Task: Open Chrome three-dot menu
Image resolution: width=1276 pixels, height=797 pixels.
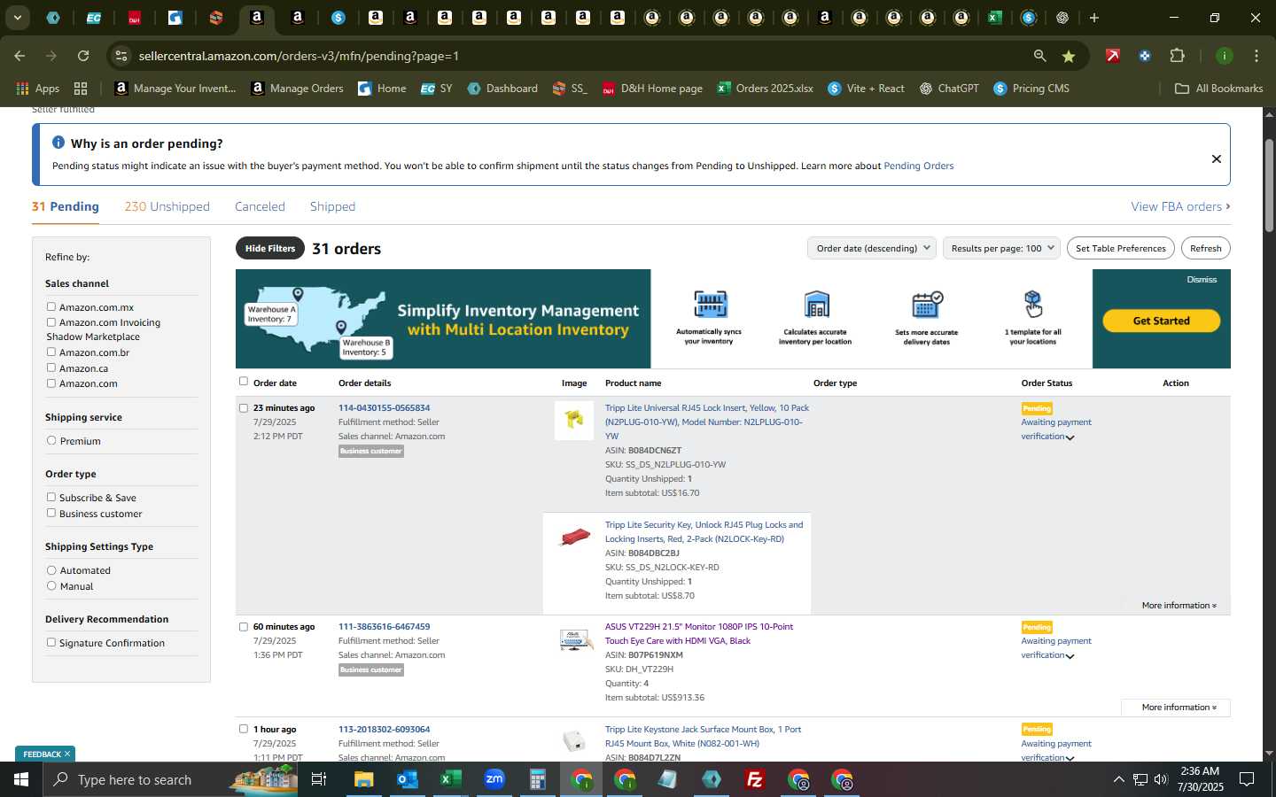Action: click(x=1257, y=56)
